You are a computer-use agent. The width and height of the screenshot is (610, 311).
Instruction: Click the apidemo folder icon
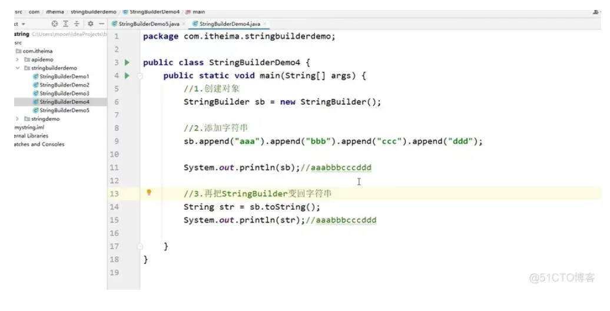tap(27, 59)
